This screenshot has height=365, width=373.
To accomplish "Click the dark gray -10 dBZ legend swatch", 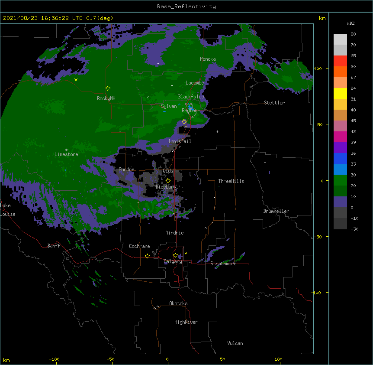I will (340, 224).
